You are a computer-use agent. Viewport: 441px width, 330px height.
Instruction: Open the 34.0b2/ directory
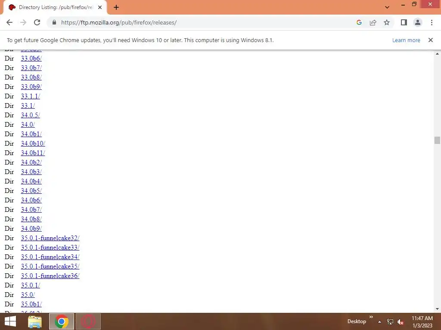[31, 162]
